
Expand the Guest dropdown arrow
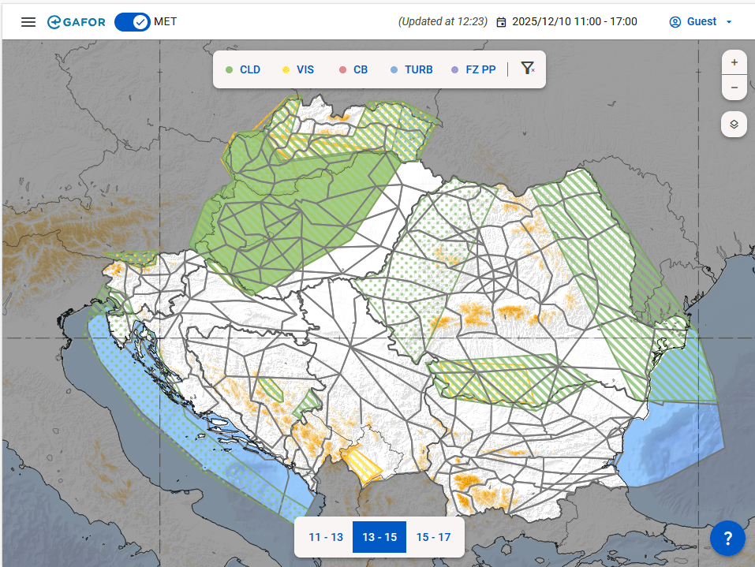coord(729,22)
